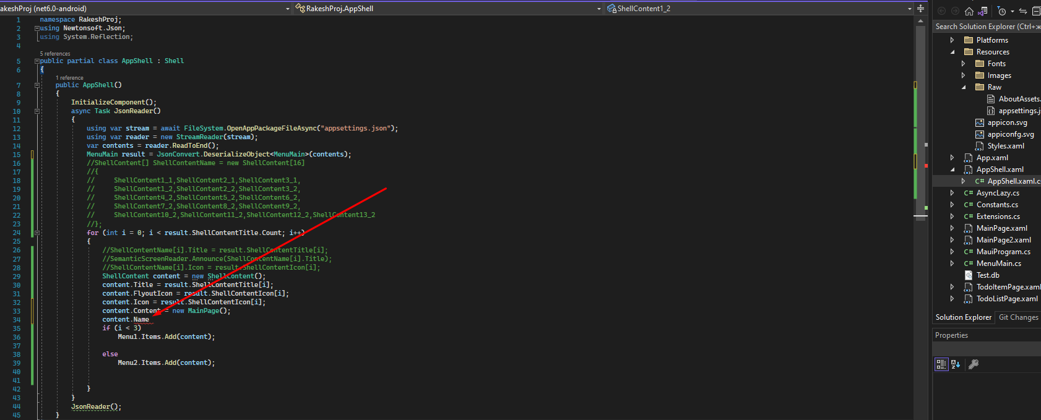Viewport: 1041px width, 420px height.
Task: Click the appiconfg.svg image file icon
Action: click(980, 134)
